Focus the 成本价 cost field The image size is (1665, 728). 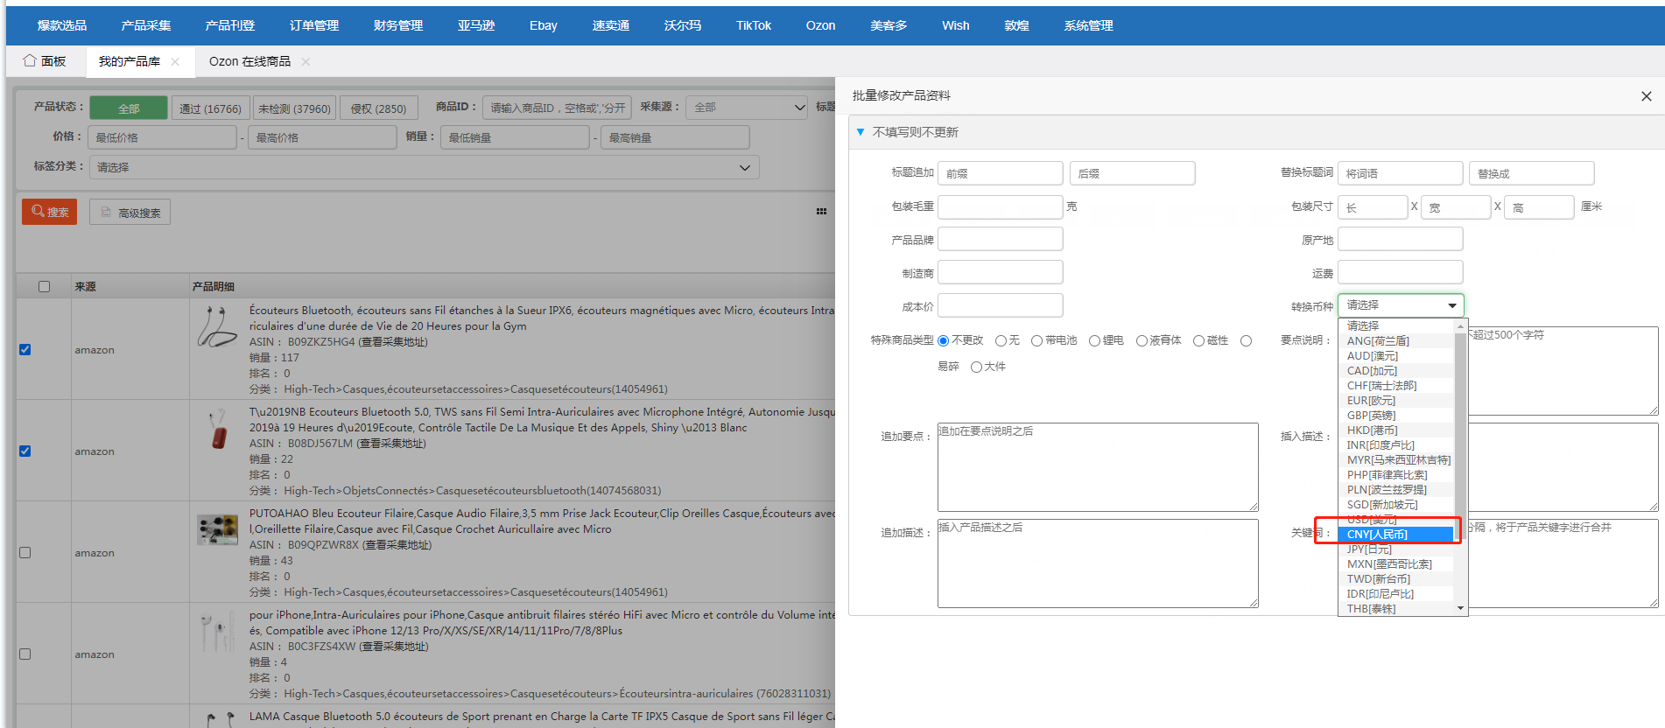pos(1001,305)
